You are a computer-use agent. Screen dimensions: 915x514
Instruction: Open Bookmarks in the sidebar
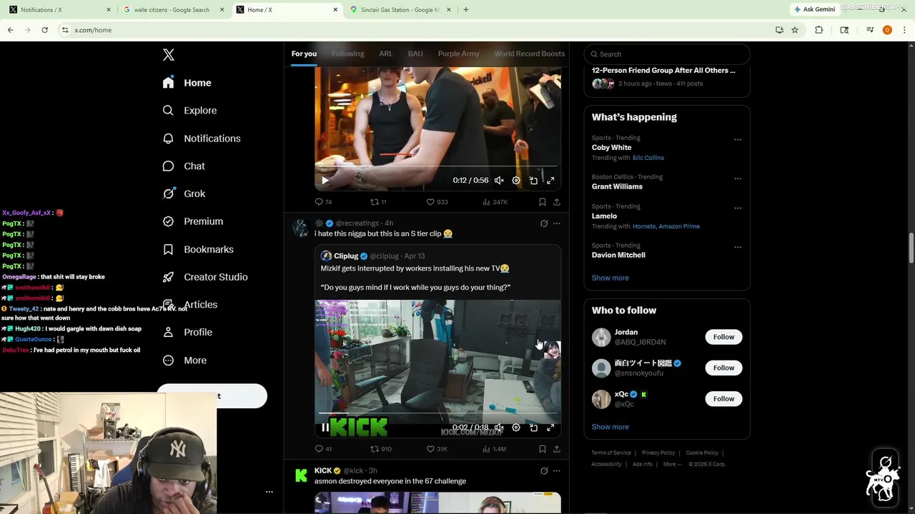pos(198,249)
